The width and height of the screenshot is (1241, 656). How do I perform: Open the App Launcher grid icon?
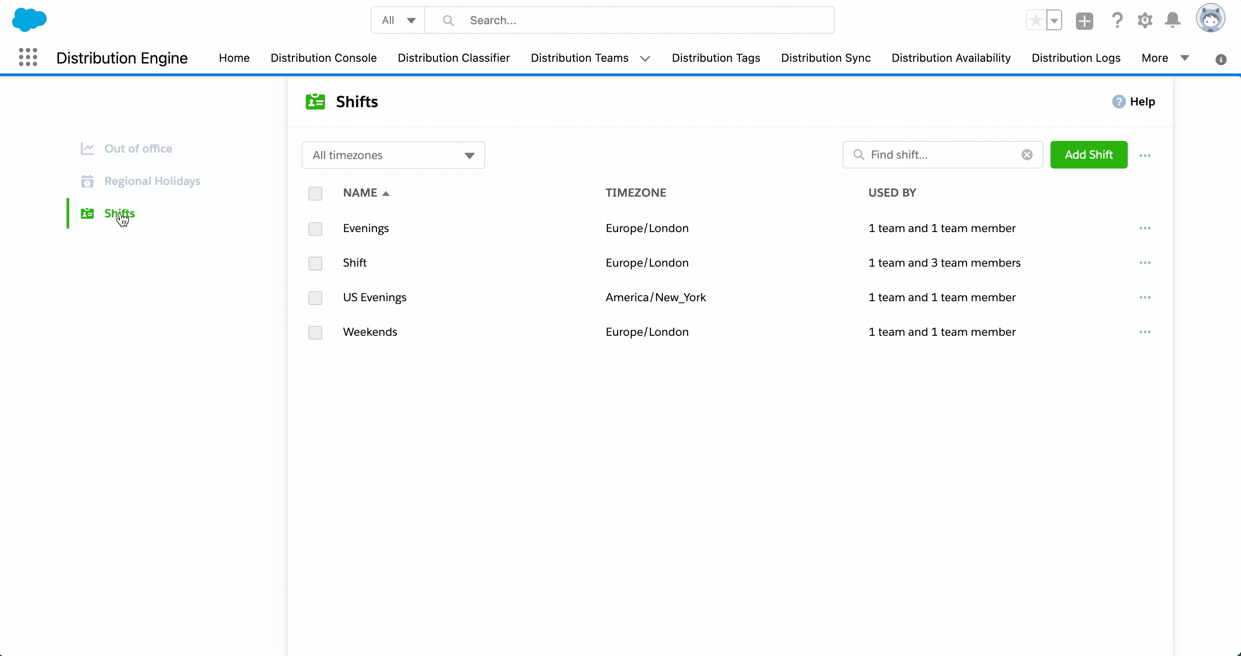tap(28, 57)
